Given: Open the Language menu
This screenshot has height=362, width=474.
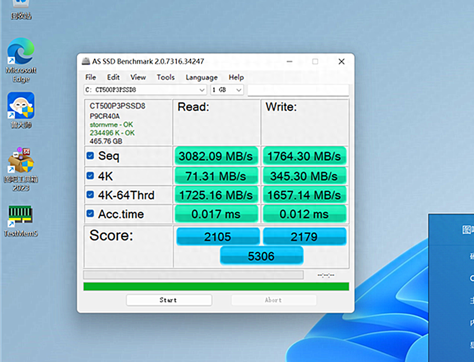Looking at the screenshot, I should click(202, 77).
